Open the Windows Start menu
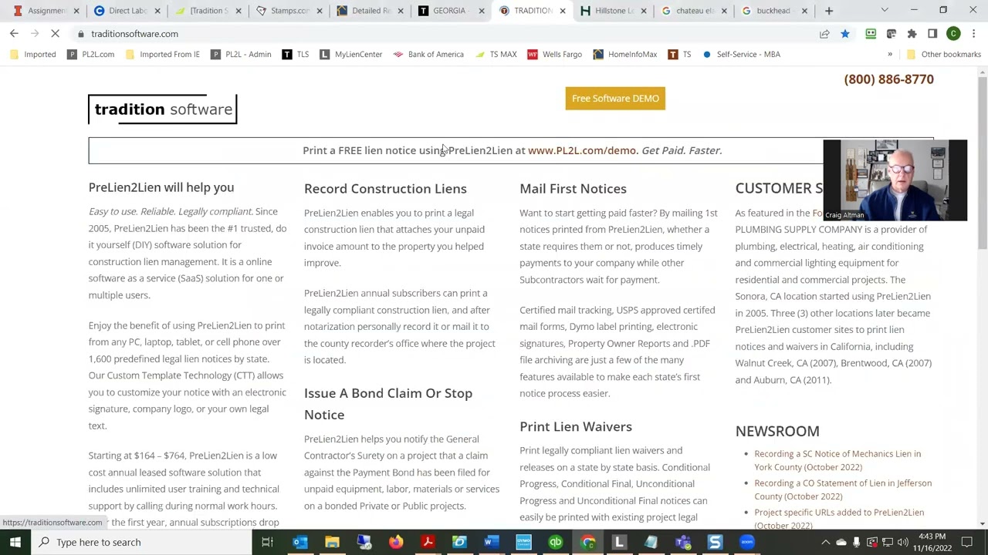Viewport: 988px width, 555px height. (15, 542)
